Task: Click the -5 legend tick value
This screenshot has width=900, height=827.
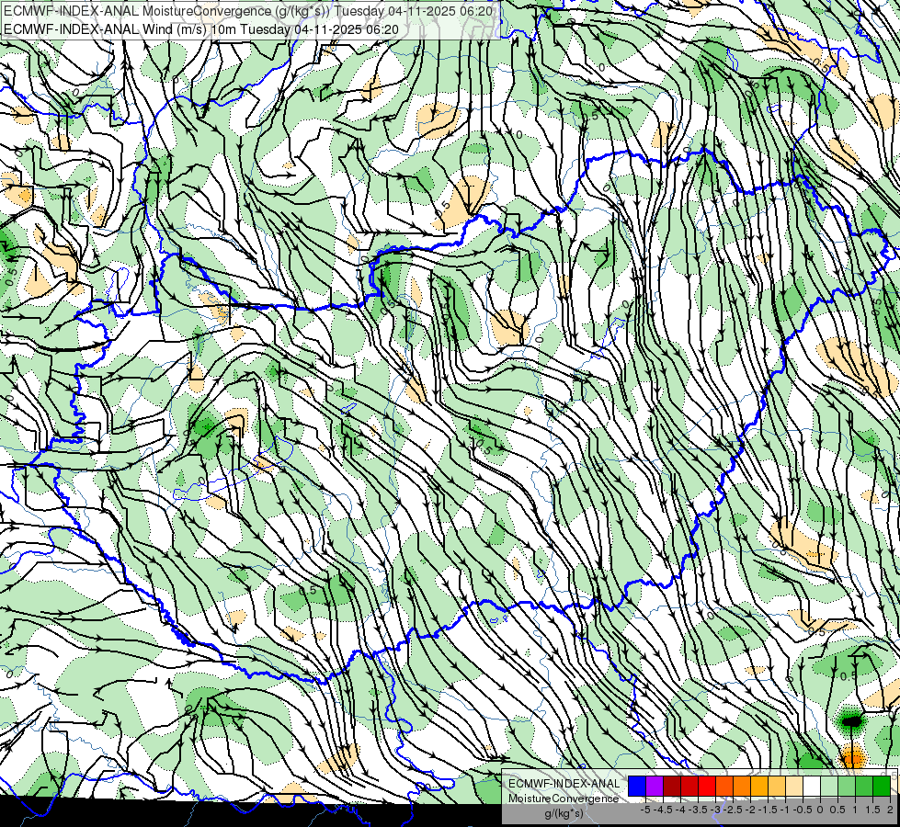Action: pos(645,810)
